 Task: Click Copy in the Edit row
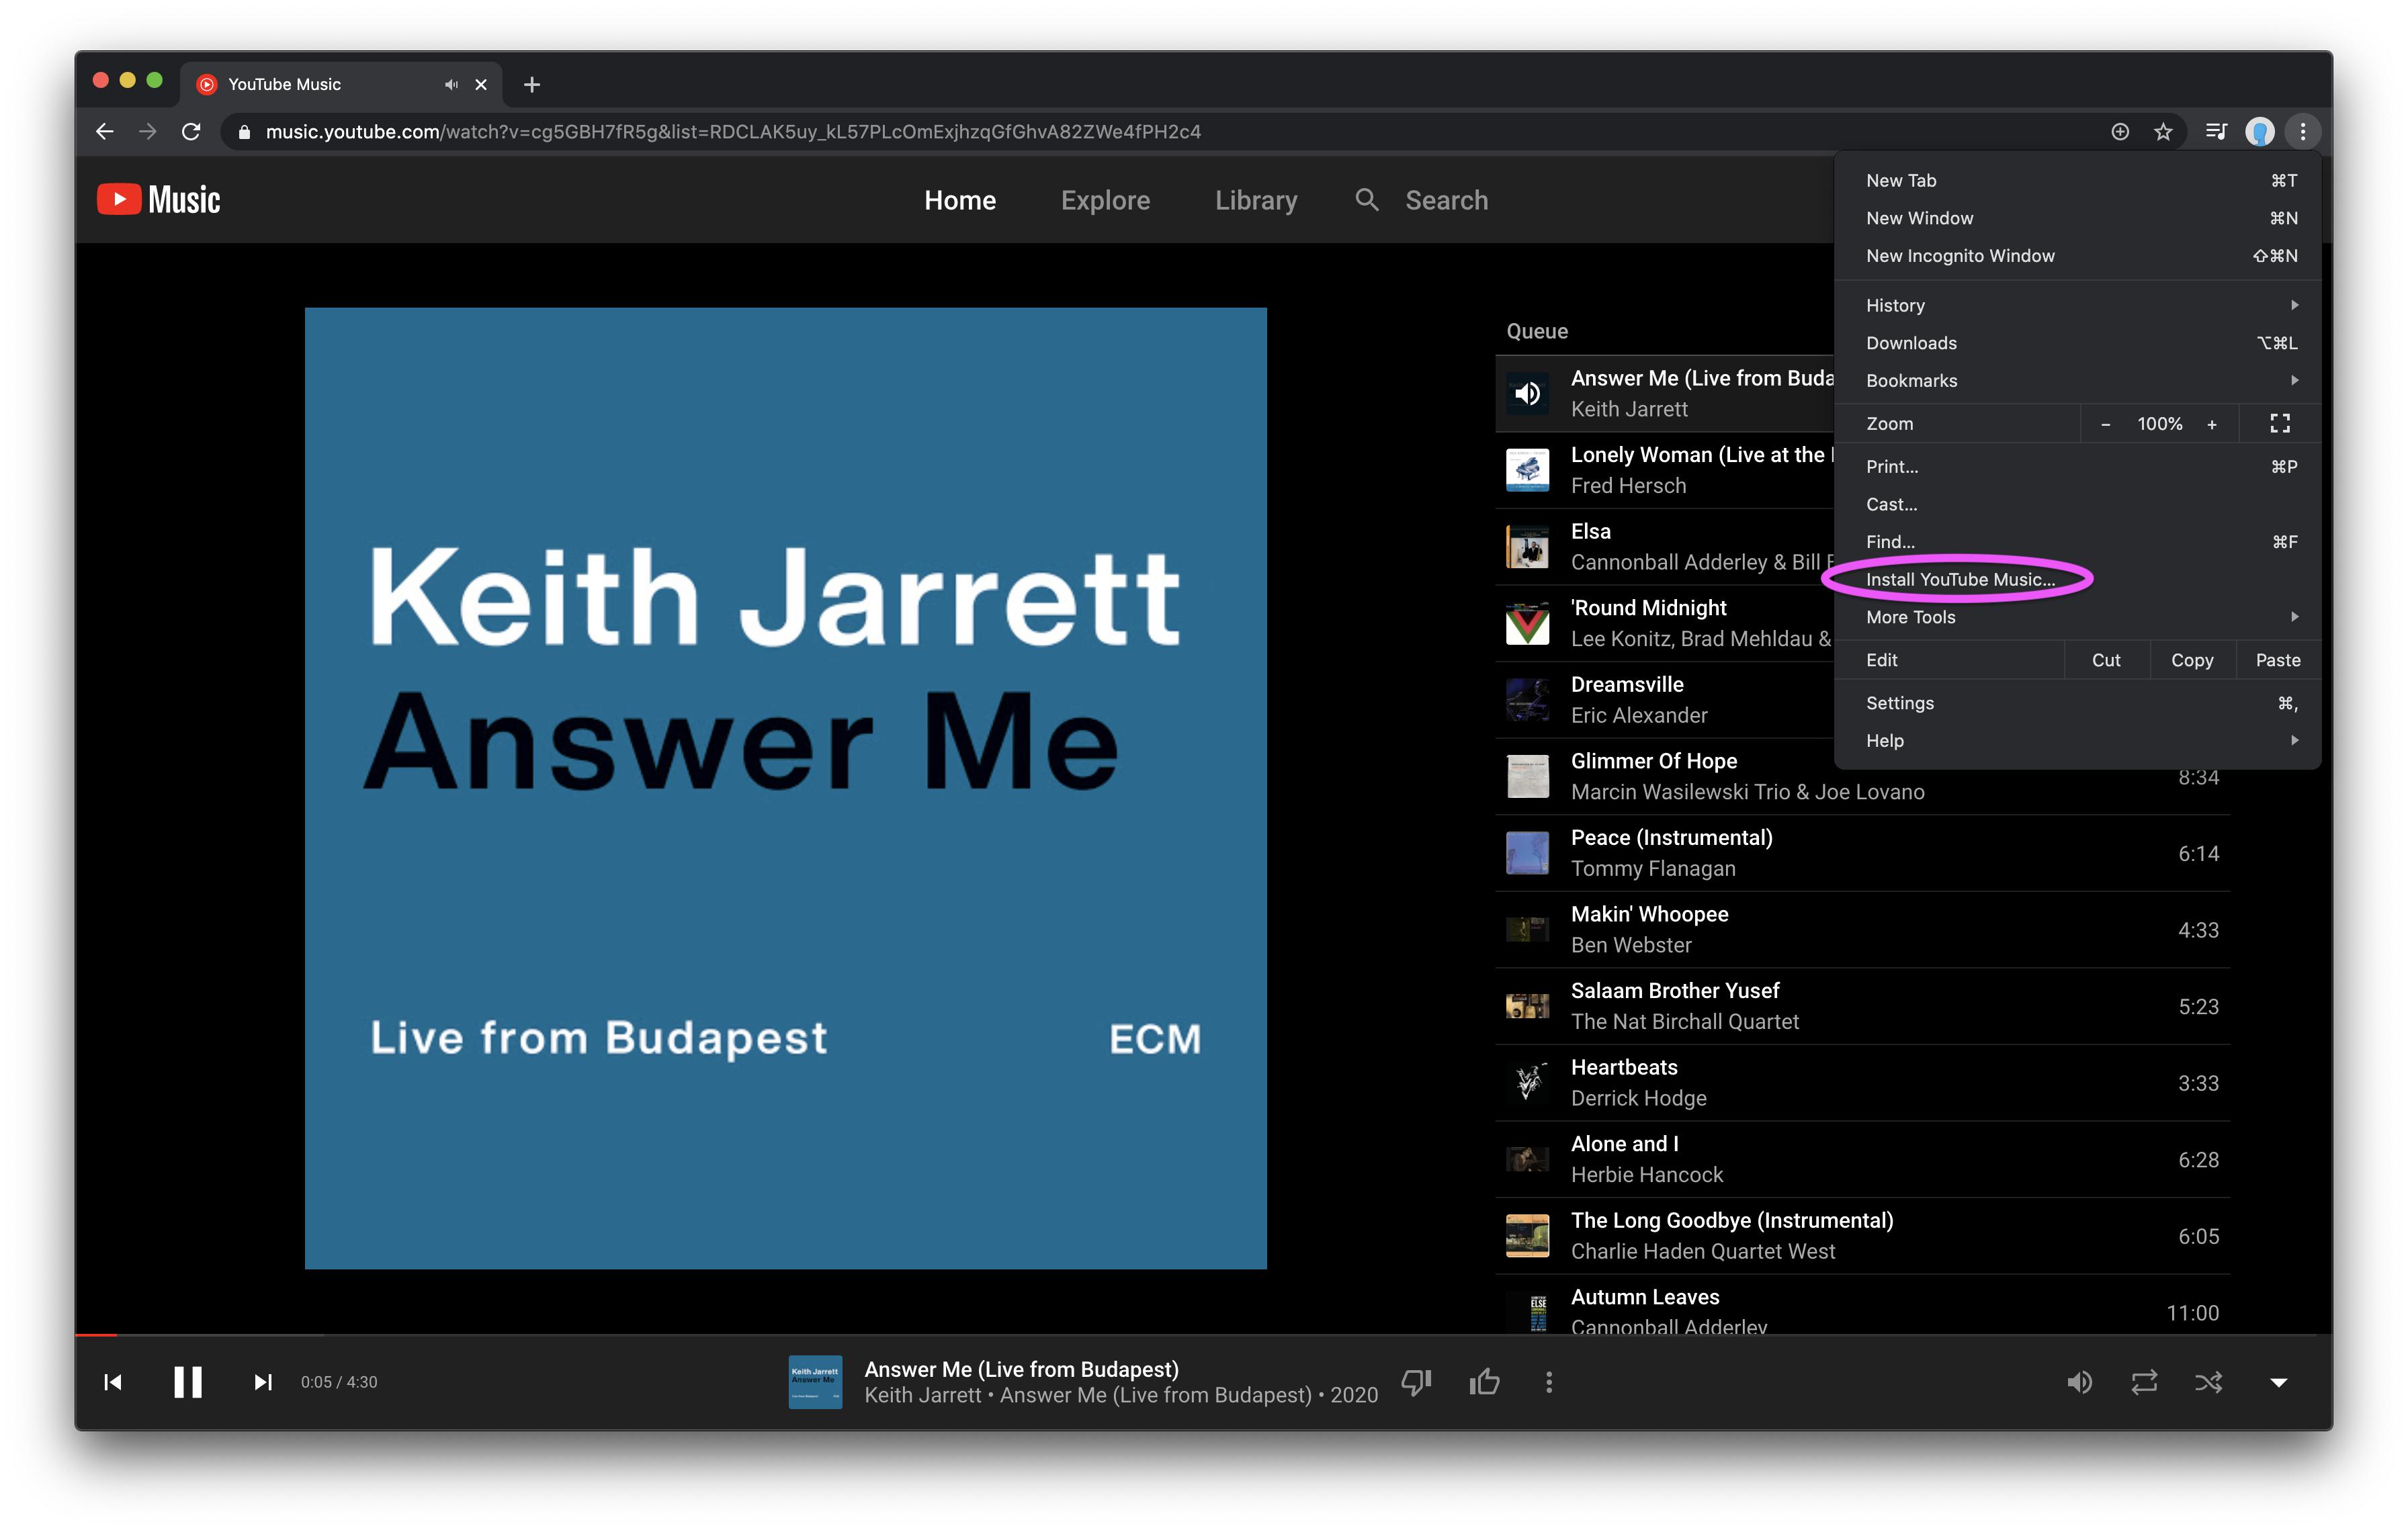click(x=2192, y=661)
